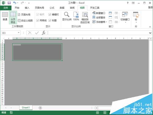Open the 文件 (File) tab
The height and width of the screenshot is (115, 153).
tap(6, 8)
